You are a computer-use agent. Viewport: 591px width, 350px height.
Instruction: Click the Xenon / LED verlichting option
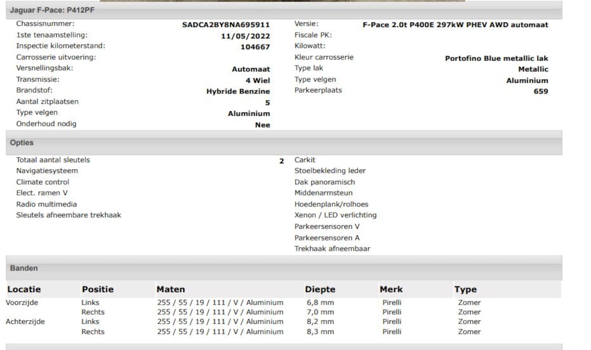pos(335,215)
